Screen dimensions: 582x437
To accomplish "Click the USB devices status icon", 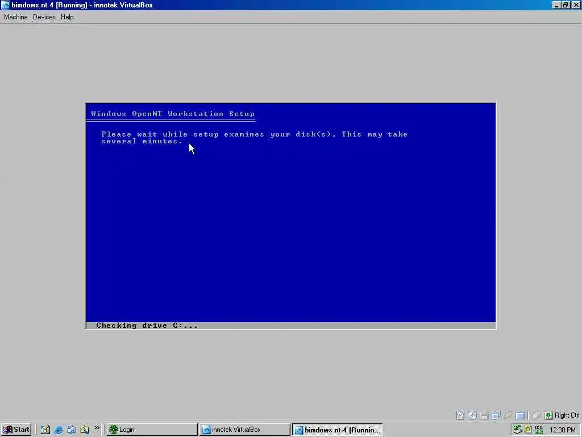I will pyautogui.click(x=508, y=415).
